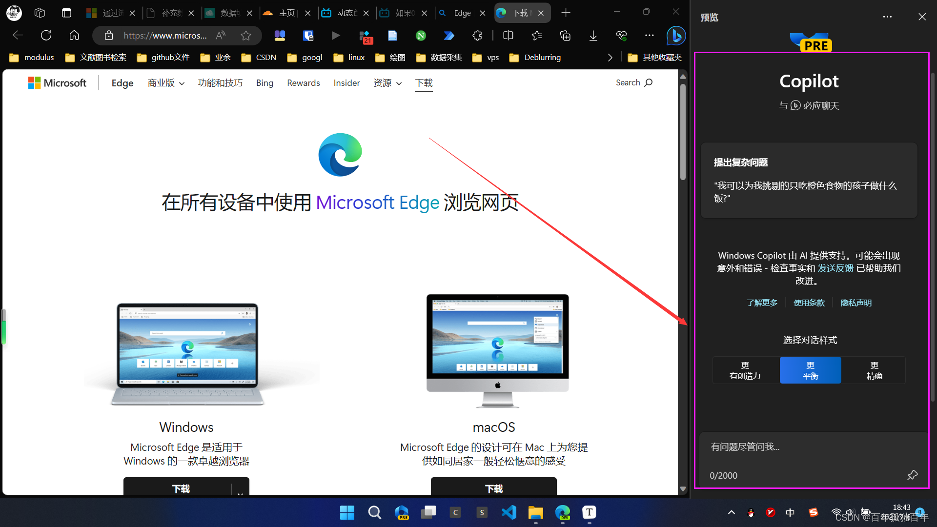Open Insider nav menu item
The width and height of the screenshot is (937, 527).
pos(346,83)
